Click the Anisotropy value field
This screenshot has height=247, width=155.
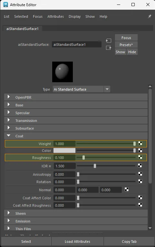[x=64, y=174]
